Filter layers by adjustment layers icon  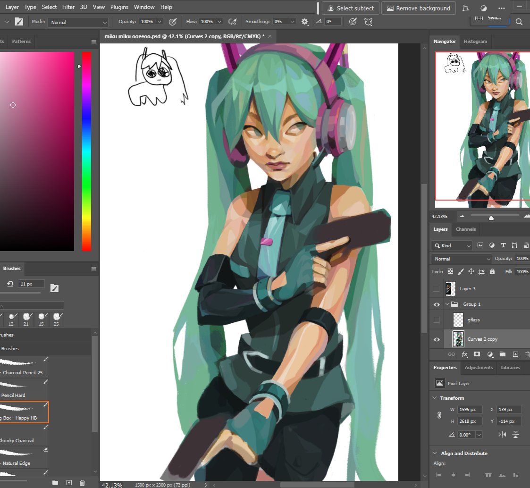click(492, 245)
